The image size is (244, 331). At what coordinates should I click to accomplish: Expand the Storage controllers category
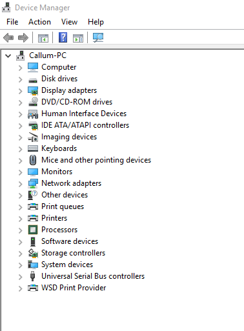point(20,254)
